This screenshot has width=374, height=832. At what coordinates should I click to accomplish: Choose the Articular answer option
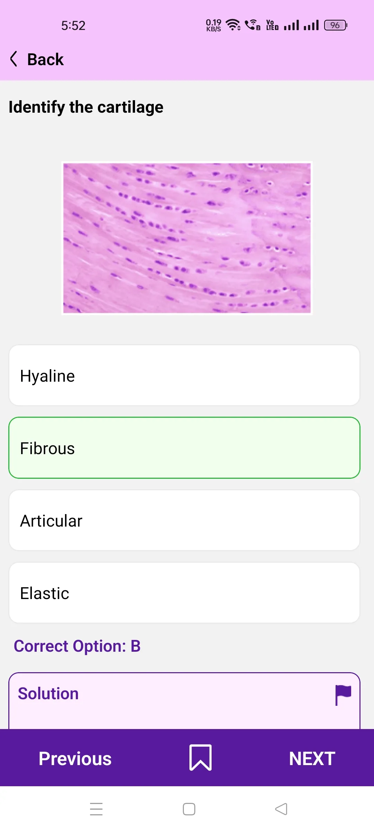tap(184, 520)
